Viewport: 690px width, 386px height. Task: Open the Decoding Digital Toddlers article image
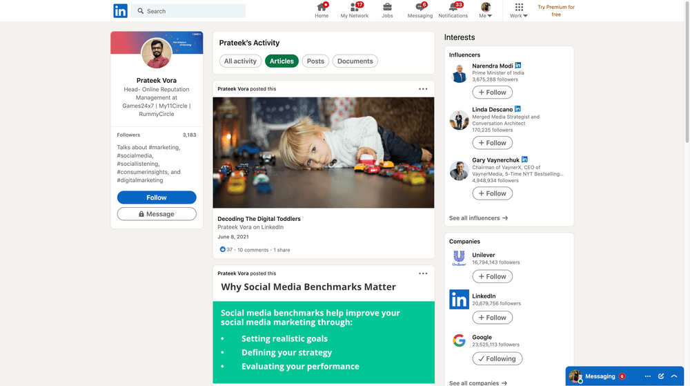[x=324, y=152]
